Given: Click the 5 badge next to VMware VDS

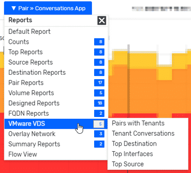Looking at the screenshot, I should (x=99, y=124).
